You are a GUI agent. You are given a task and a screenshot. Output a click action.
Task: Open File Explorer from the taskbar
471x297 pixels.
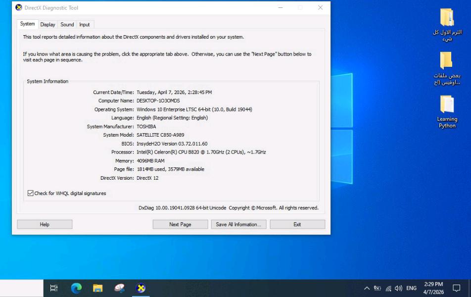(x=98, y=288)
